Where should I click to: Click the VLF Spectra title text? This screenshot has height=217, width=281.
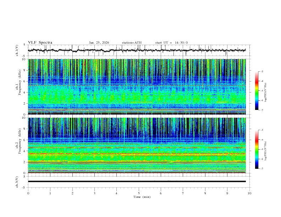click(x=40, y=43)
